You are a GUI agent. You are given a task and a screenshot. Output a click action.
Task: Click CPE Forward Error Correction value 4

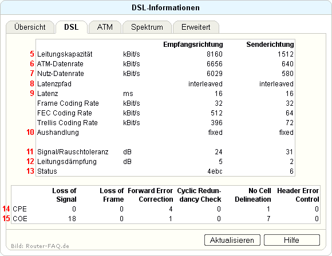171,209
